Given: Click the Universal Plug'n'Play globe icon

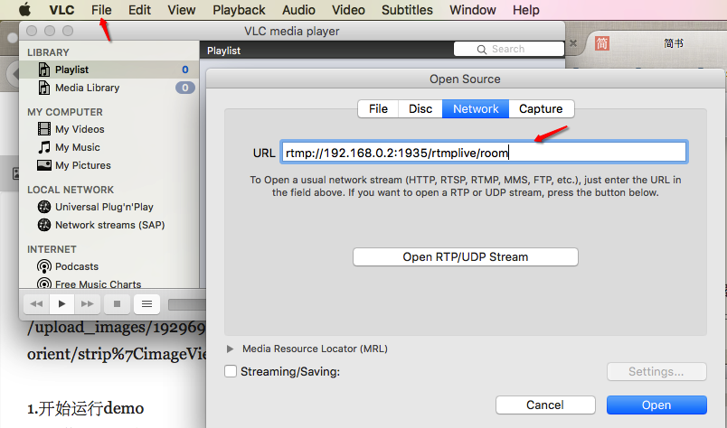Looking at the screenshot, I should (44, 207).
